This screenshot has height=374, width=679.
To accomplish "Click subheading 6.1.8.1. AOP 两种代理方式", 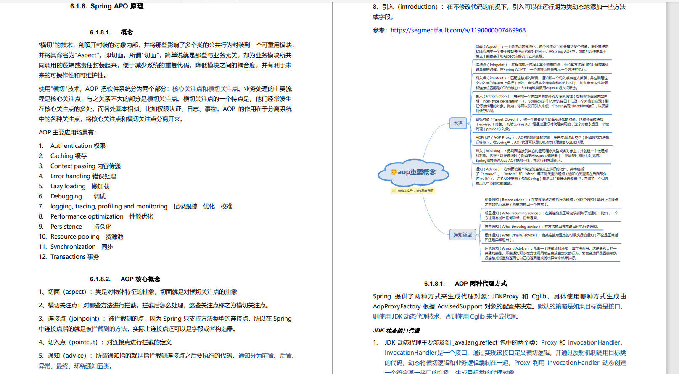I will tap(465, 284).
